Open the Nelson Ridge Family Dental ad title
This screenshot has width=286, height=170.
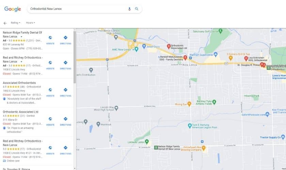click(22, 34)
